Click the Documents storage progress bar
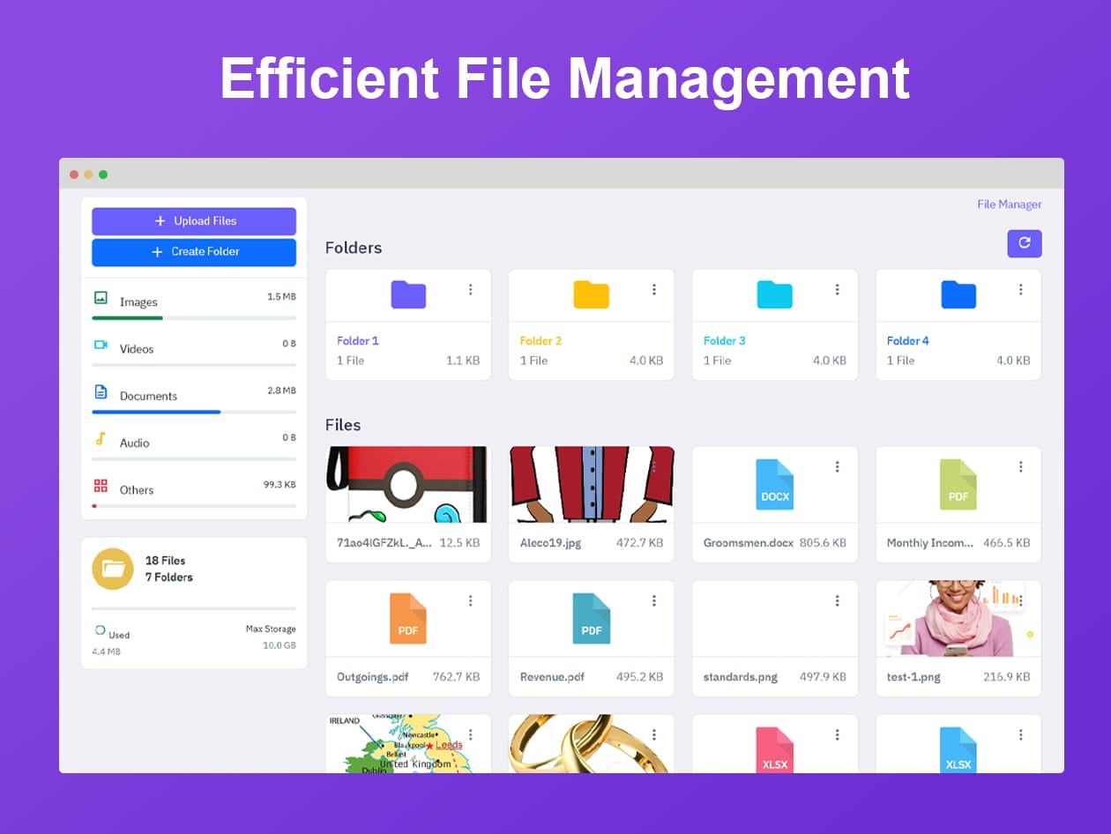1111x834 pixels. point(194,412)
